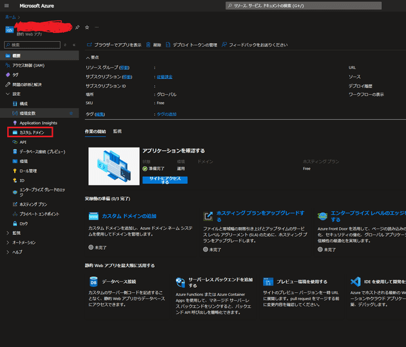Viewport: 406px width, 347px height.
Task: Open データベース接続 (プレビュー) item
Action: click(x=43, y=151)
